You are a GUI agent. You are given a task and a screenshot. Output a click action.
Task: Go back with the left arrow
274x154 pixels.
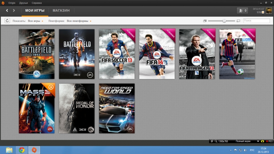[x=7, y=11]
